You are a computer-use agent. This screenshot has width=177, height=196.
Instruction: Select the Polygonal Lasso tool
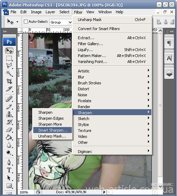tap(9, 66)
